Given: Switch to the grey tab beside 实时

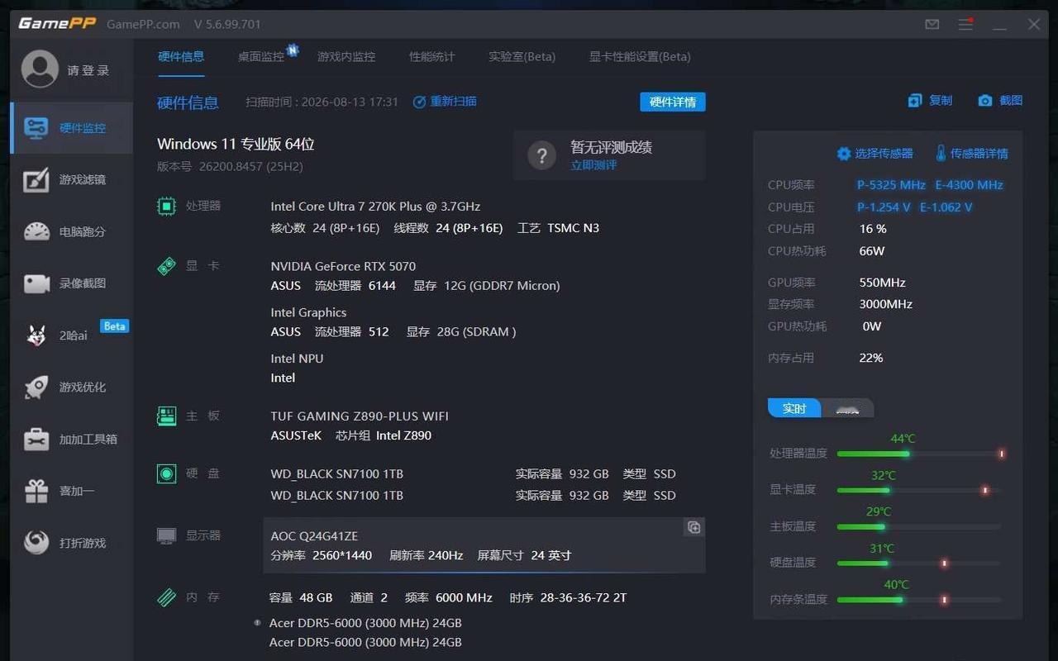Looking at the screenshot, I should tap(847, 408).
